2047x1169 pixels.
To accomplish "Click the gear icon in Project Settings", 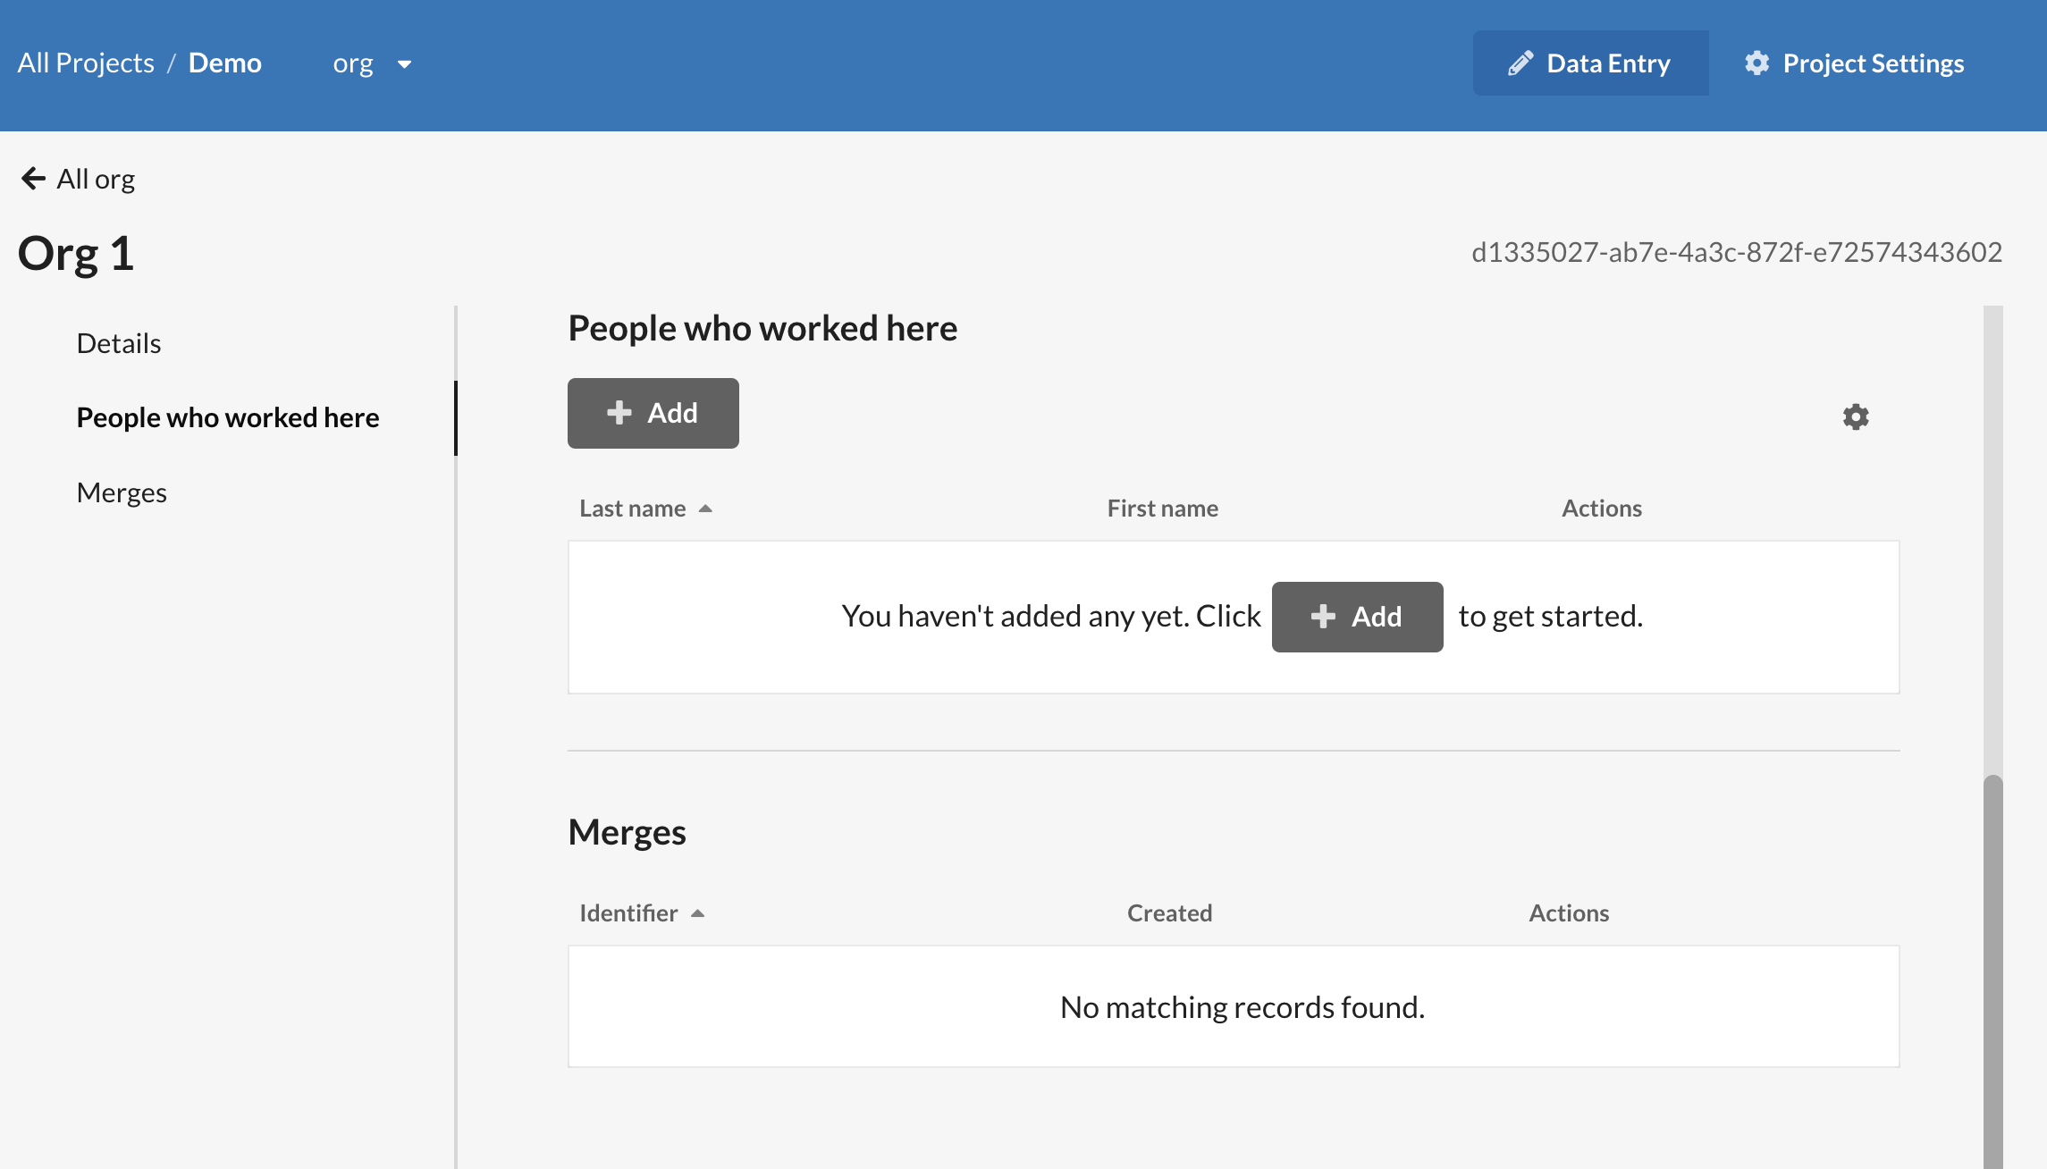I will point(1756,63).
